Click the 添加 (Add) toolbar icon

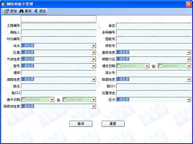pos(7,11)
